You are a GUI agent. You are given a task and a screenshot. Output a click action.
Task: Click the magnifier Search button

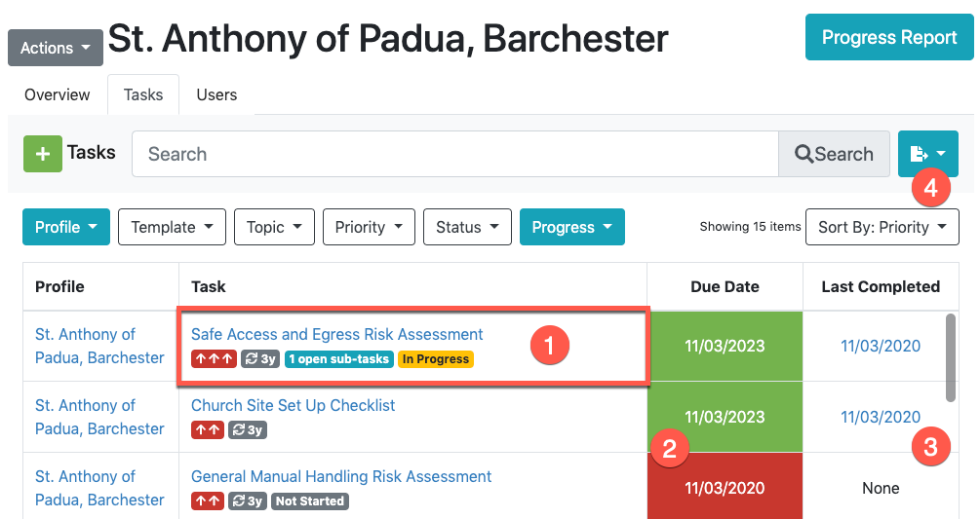834,154
